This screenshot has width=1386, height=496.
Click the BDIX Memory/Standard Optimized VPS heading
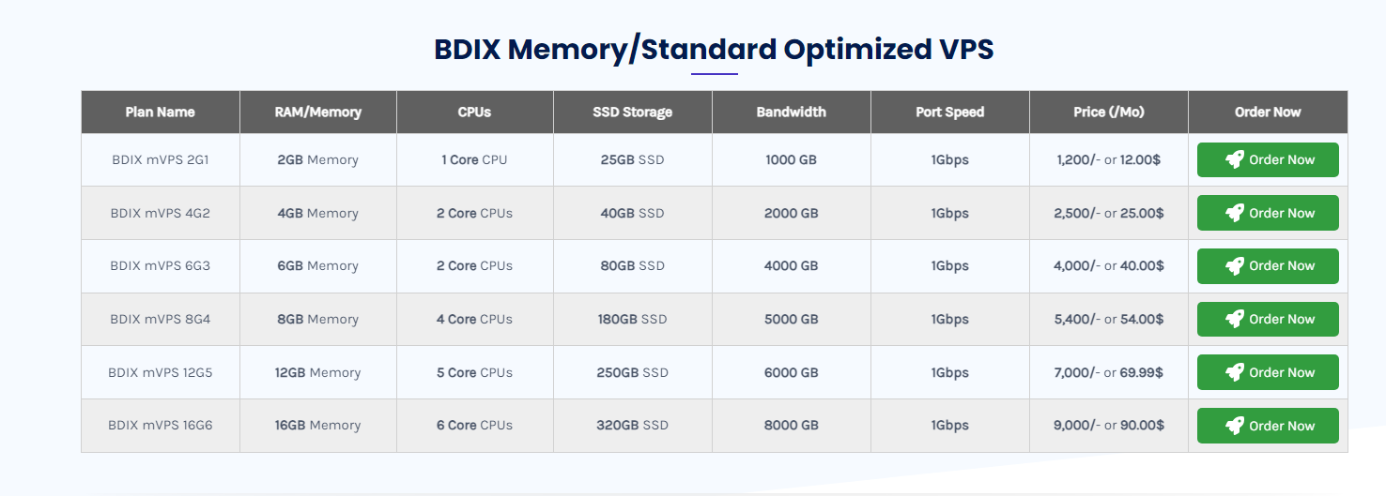coord(714,50)
